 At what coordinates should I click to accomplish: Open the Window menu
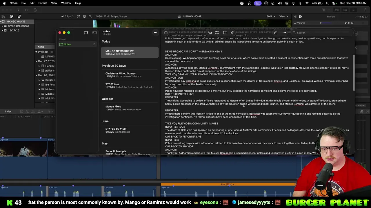[x=66, y=3]
